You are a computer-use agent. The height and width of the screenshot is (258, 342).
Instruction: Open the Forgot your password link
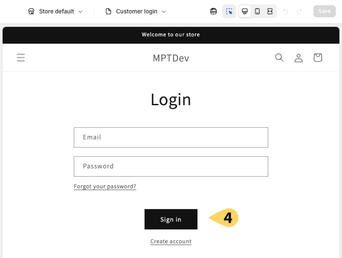point(105,187)
